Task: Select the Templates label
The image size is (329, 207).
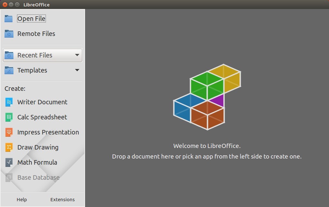Action: tap(32, 70)
